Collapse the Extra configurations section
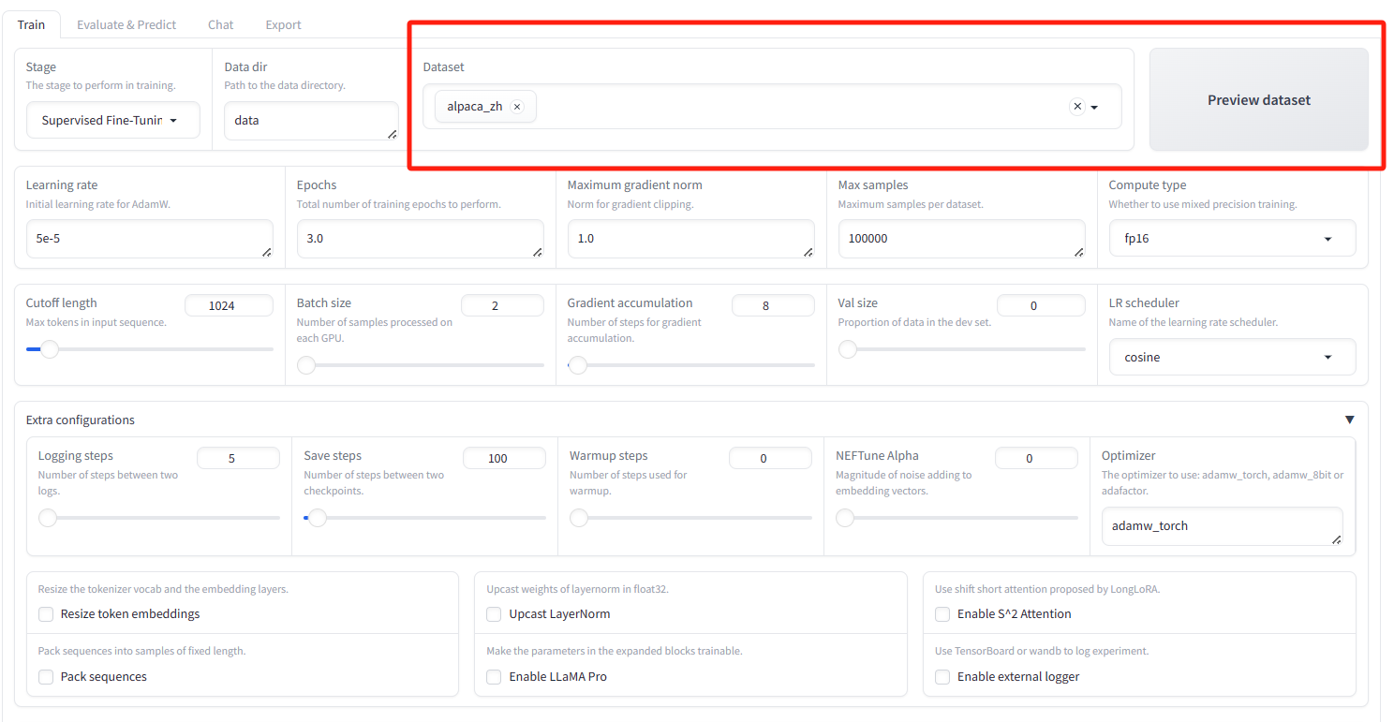 [1349, 420]
